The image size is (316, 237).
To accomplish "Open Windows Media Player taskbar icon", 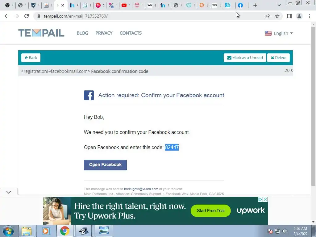I will click(x=46, y=231).
